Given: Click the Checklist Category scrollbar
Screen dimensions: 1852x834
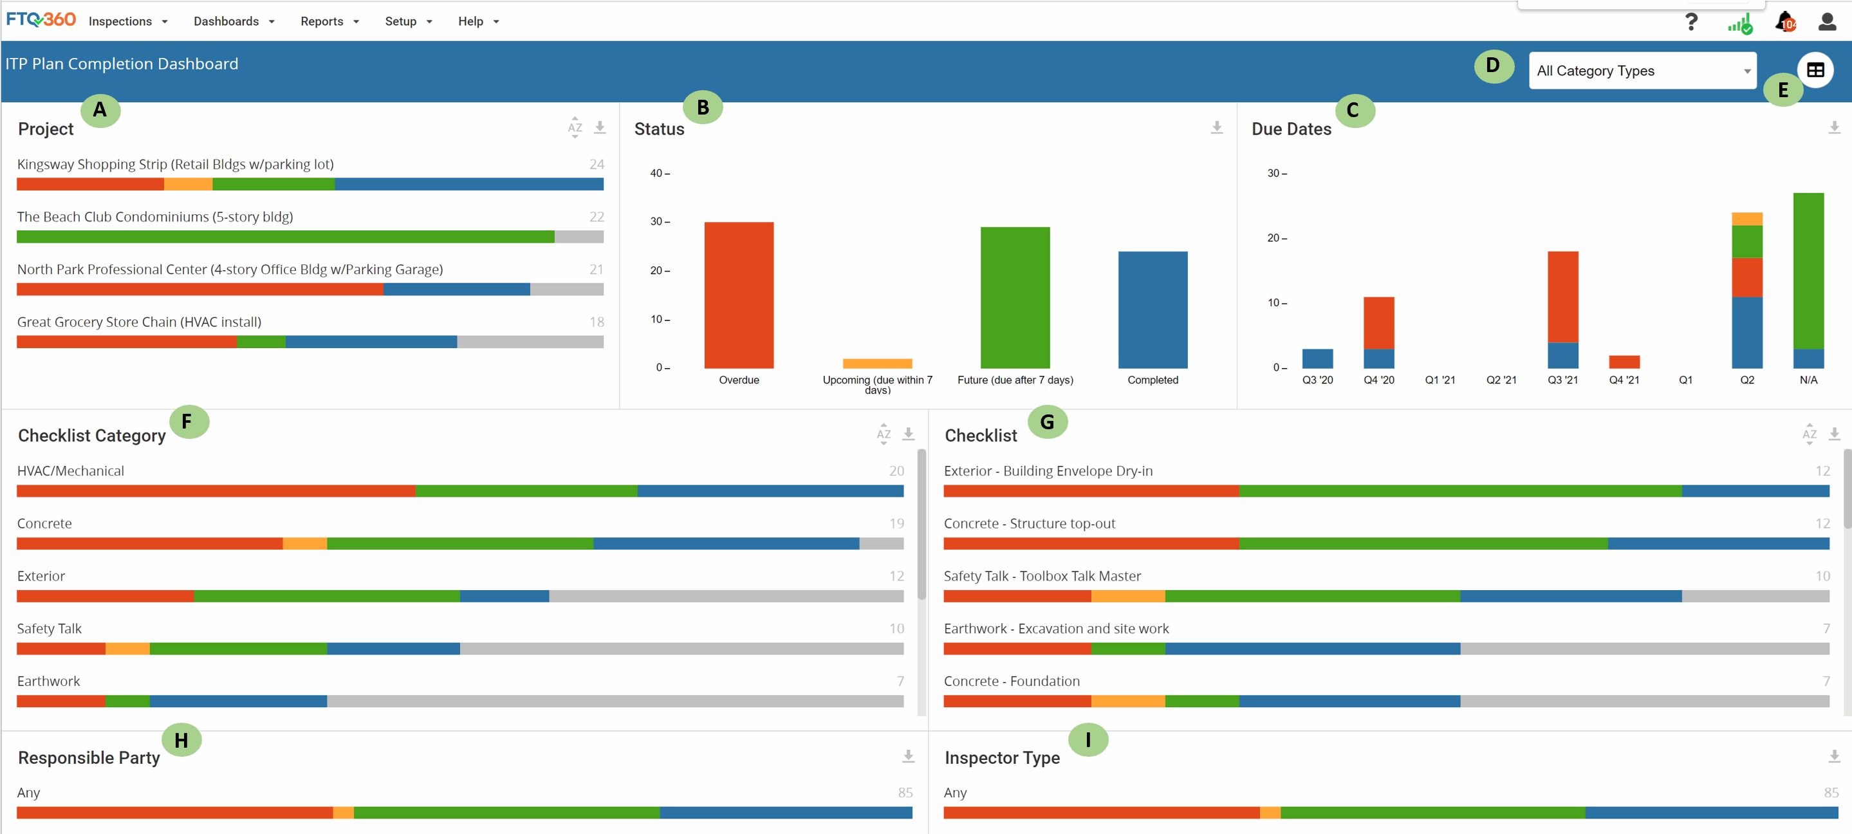Looking at the screenshot, I should click(921, 524).
